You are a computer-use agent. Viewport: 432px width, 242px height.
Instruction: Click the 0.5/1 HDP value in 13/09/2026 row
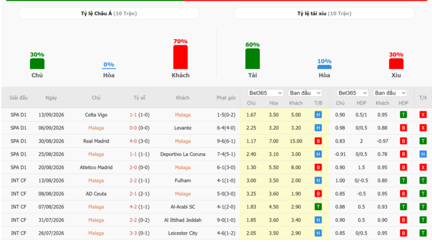[x=361, y=115]
